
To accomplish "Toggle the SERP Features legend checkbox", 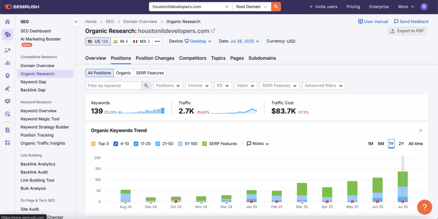I will pos(204,144).
